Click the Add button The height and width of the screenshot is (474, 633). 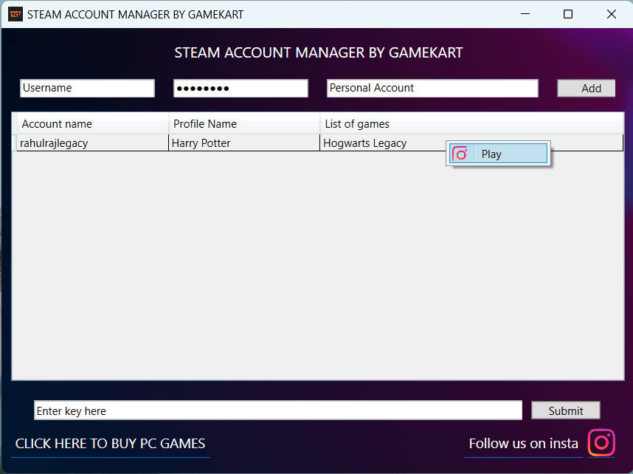[587, 88]
